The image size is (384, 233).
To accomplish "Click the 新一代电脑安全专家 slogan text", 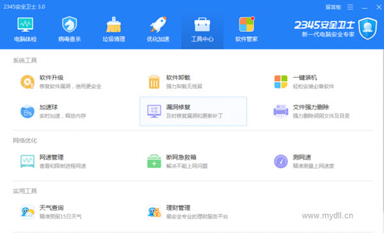I will click(x=328, y=34).
